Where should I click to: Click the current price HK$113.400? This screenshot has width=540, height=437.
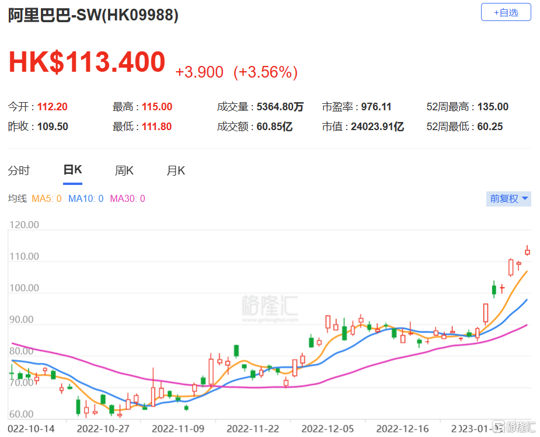coord(87,62)
